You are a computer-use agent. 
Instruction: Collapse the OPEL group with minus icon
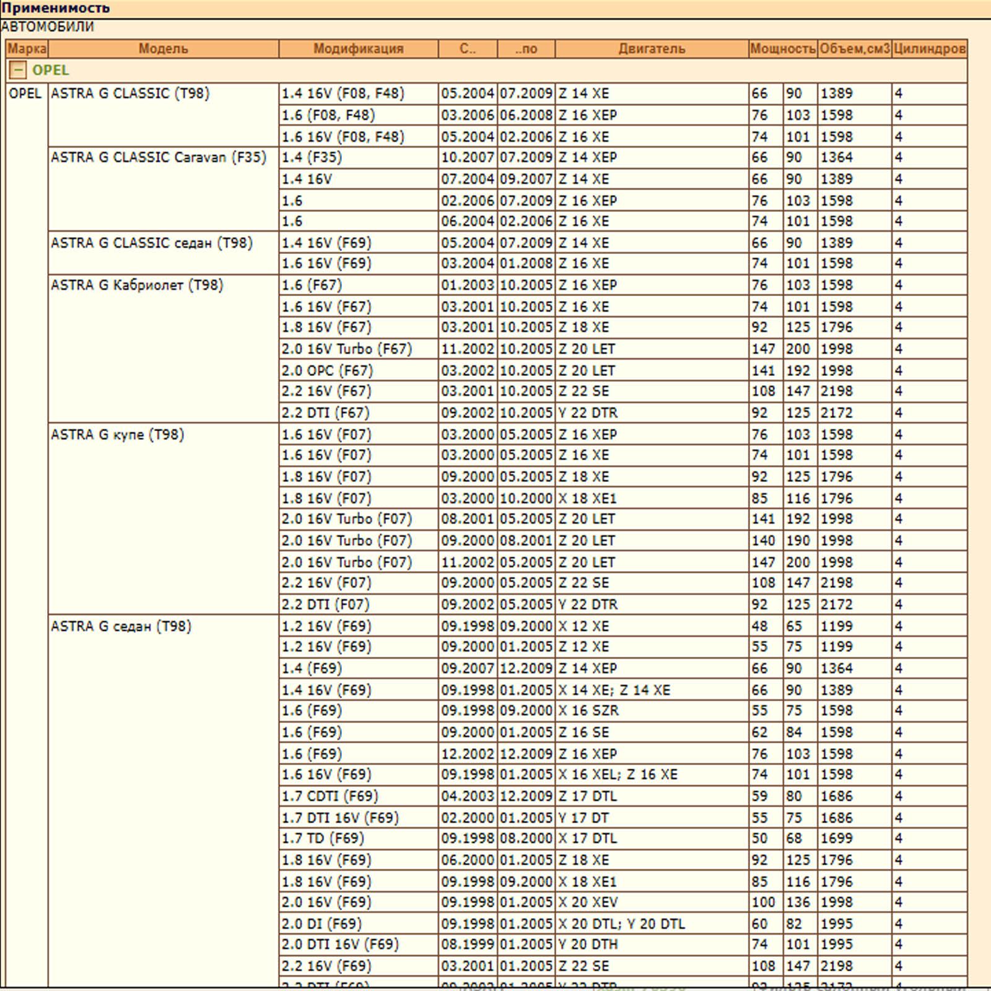click(x=17, y=70)
